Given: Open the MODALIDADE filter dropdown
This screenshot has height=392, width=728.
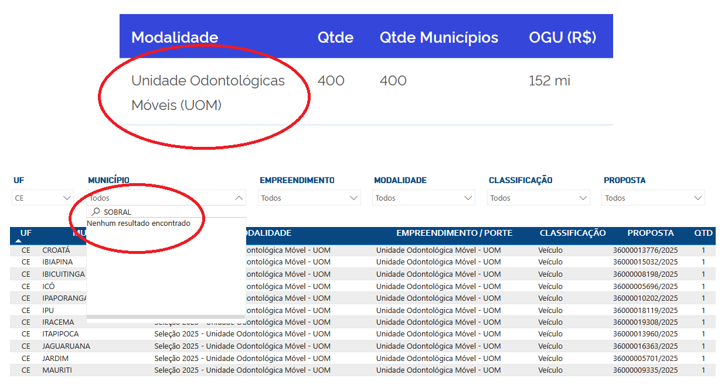Looking at the screenshot, I should click(424, 198).
